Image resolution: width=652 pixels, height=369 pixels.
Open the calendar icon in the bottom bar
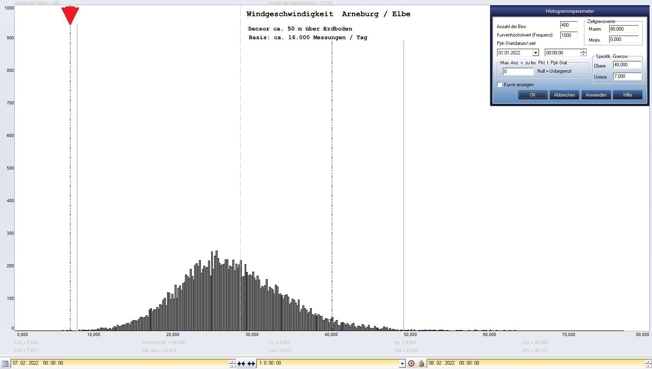point(5,363)
